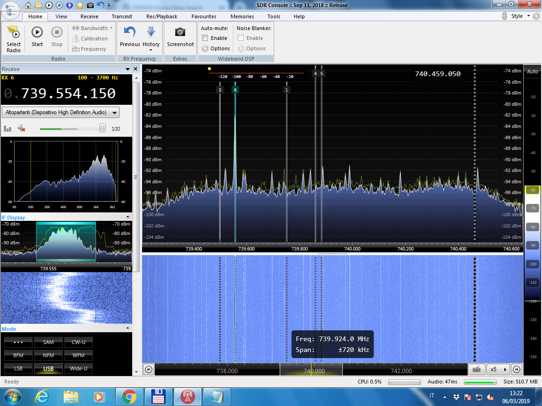Click Calibration in the Radio group
Screen dimensions: 542x406
[x=90, y=39]
